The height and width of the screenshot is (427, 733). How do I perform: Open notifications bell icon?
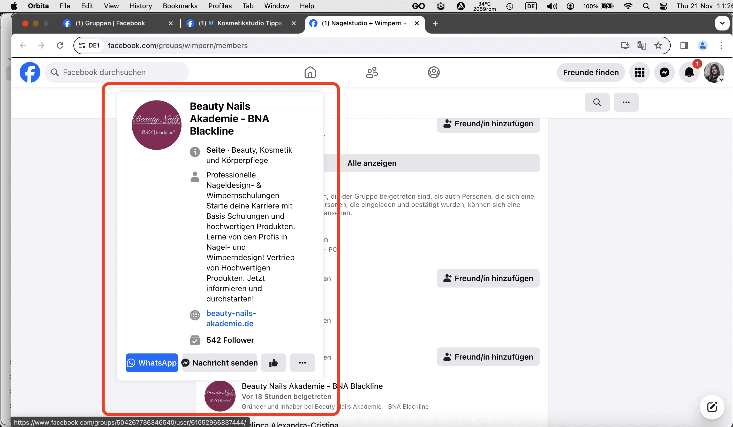(x=689, y=72)
